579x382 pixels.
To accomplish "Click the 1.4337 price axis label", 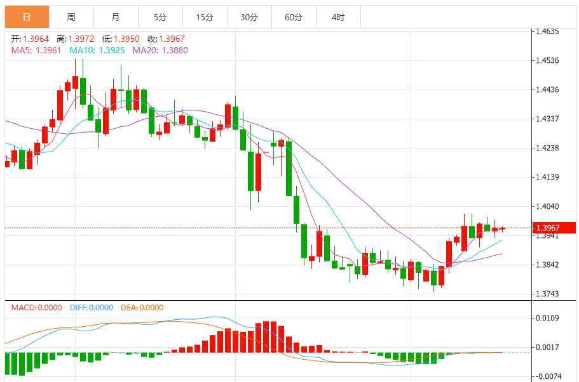I will click(548, 119).
